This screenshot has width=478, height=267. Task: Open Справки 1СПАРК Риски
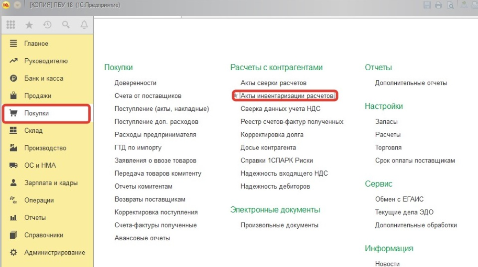point(277,160)
